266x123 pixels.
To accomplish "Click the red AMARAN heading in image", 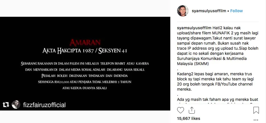I will (x=85, y=43).
